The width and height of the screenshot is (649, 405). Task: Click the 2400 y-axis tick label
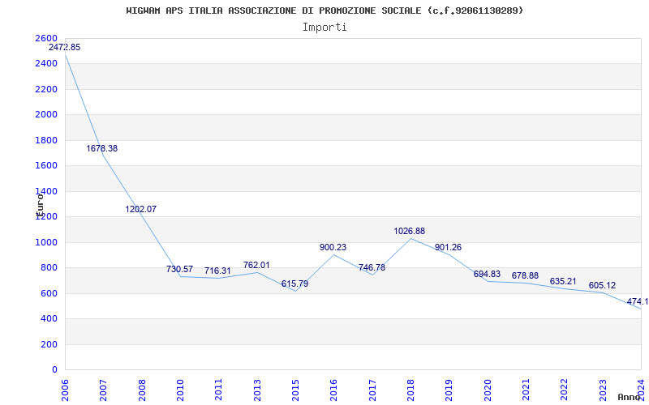(x=46, y=64)
